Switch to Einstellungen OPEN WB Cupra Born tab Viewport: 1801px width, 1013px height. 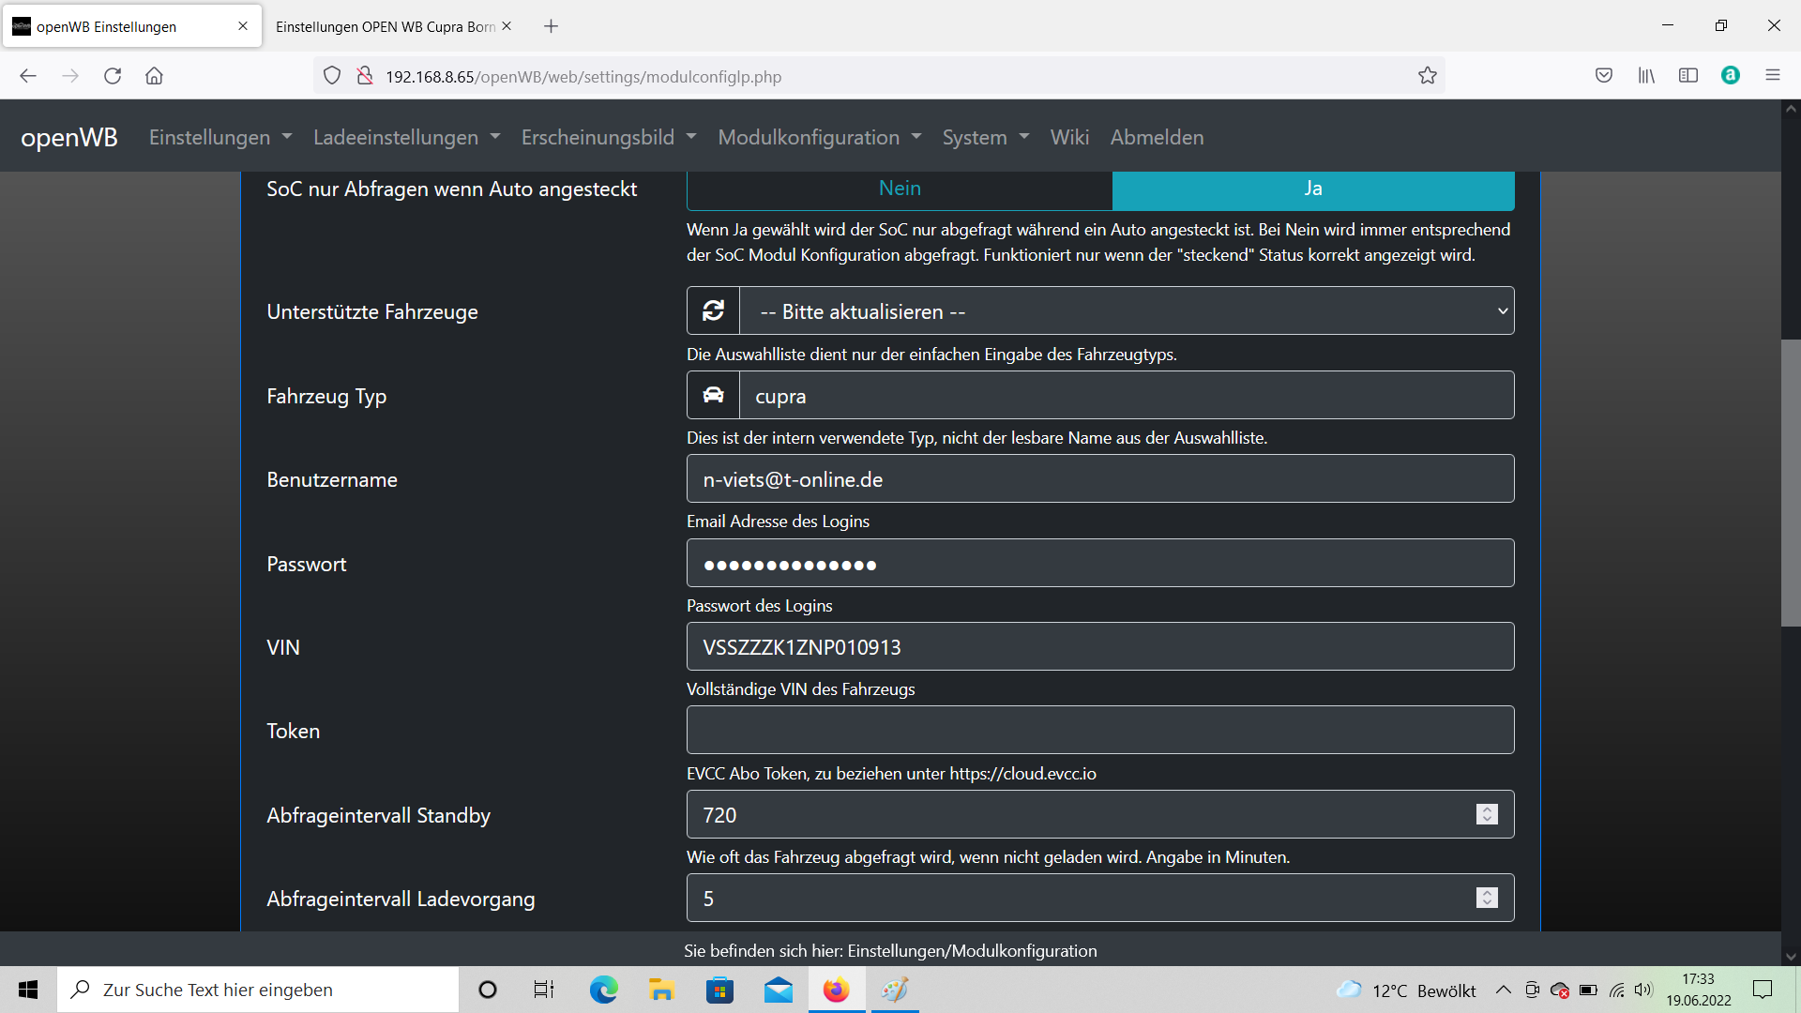pos(385,26)
